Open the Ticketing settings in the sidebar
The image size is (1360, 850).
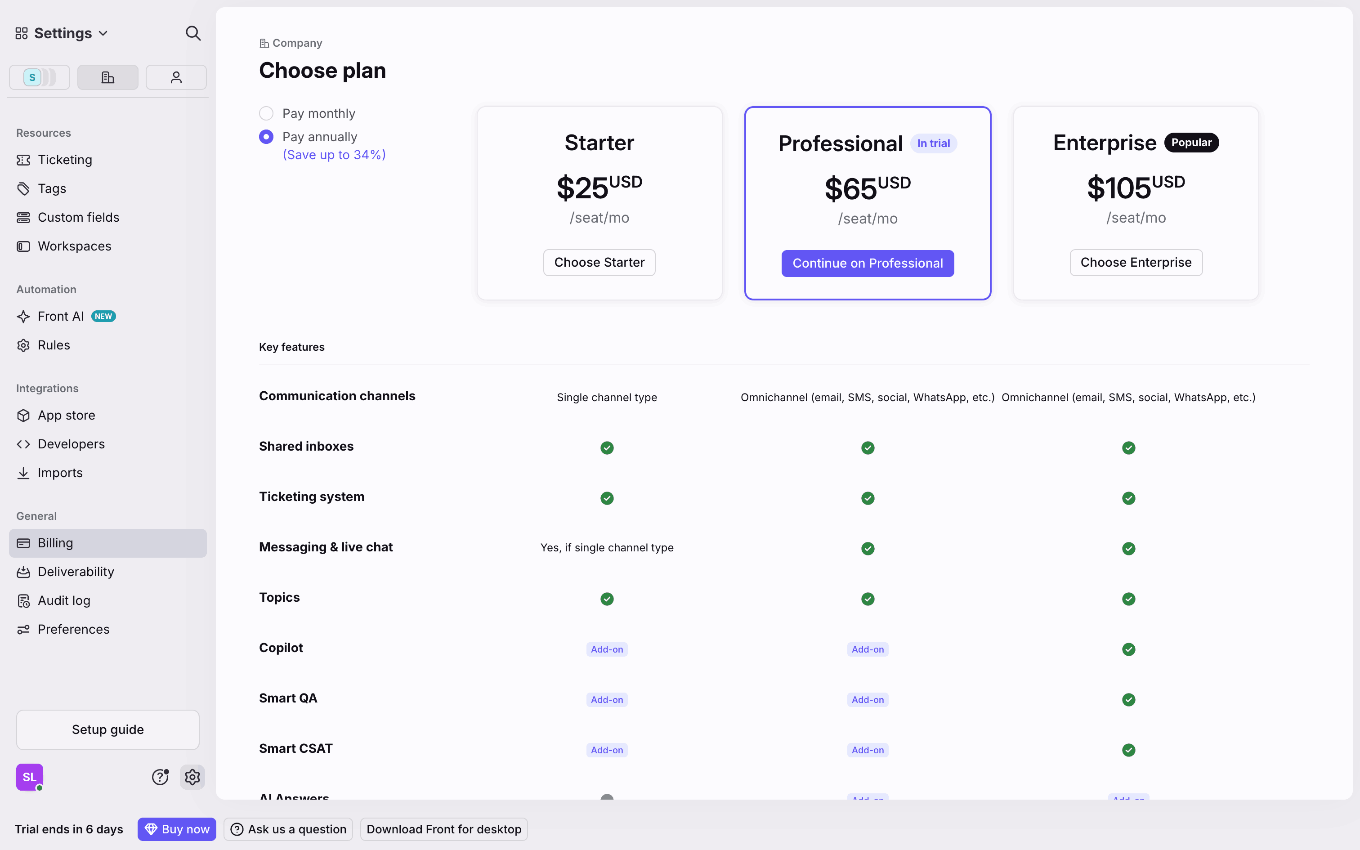(x=64, y=160)
